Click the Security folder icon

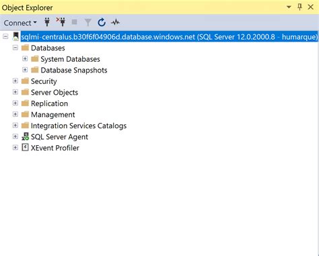coord(25,81)
